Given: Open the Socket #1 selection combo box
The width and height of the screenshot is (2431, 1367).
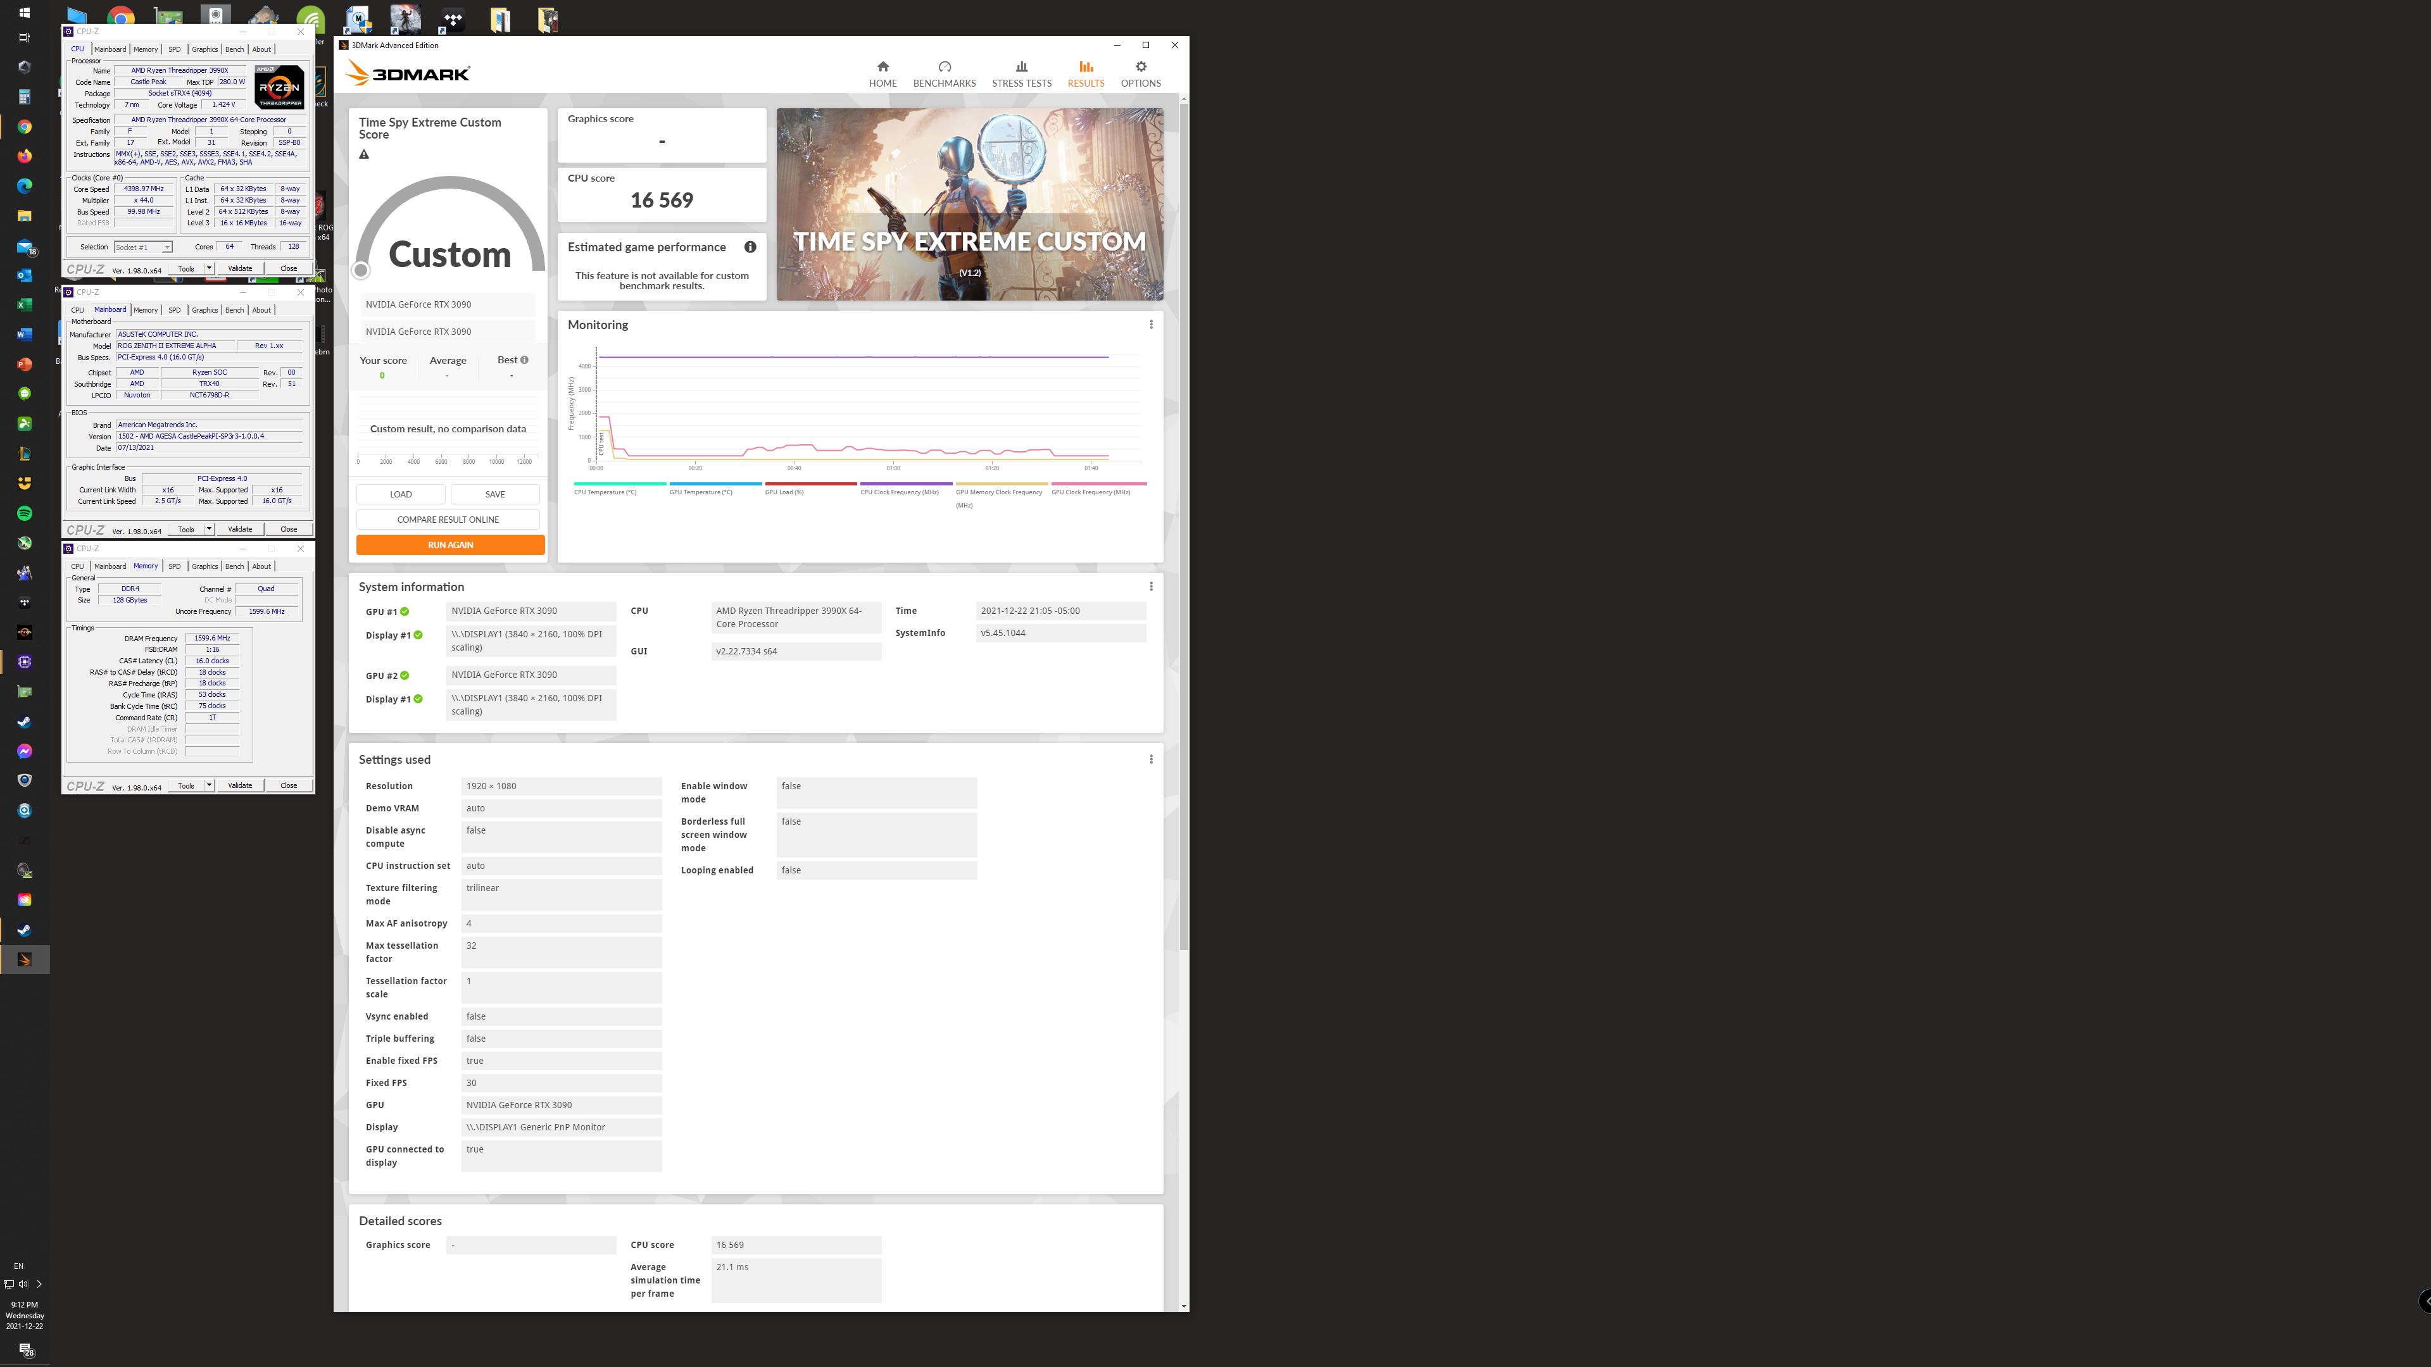Looking at the screenshot, I should [144, 247].
